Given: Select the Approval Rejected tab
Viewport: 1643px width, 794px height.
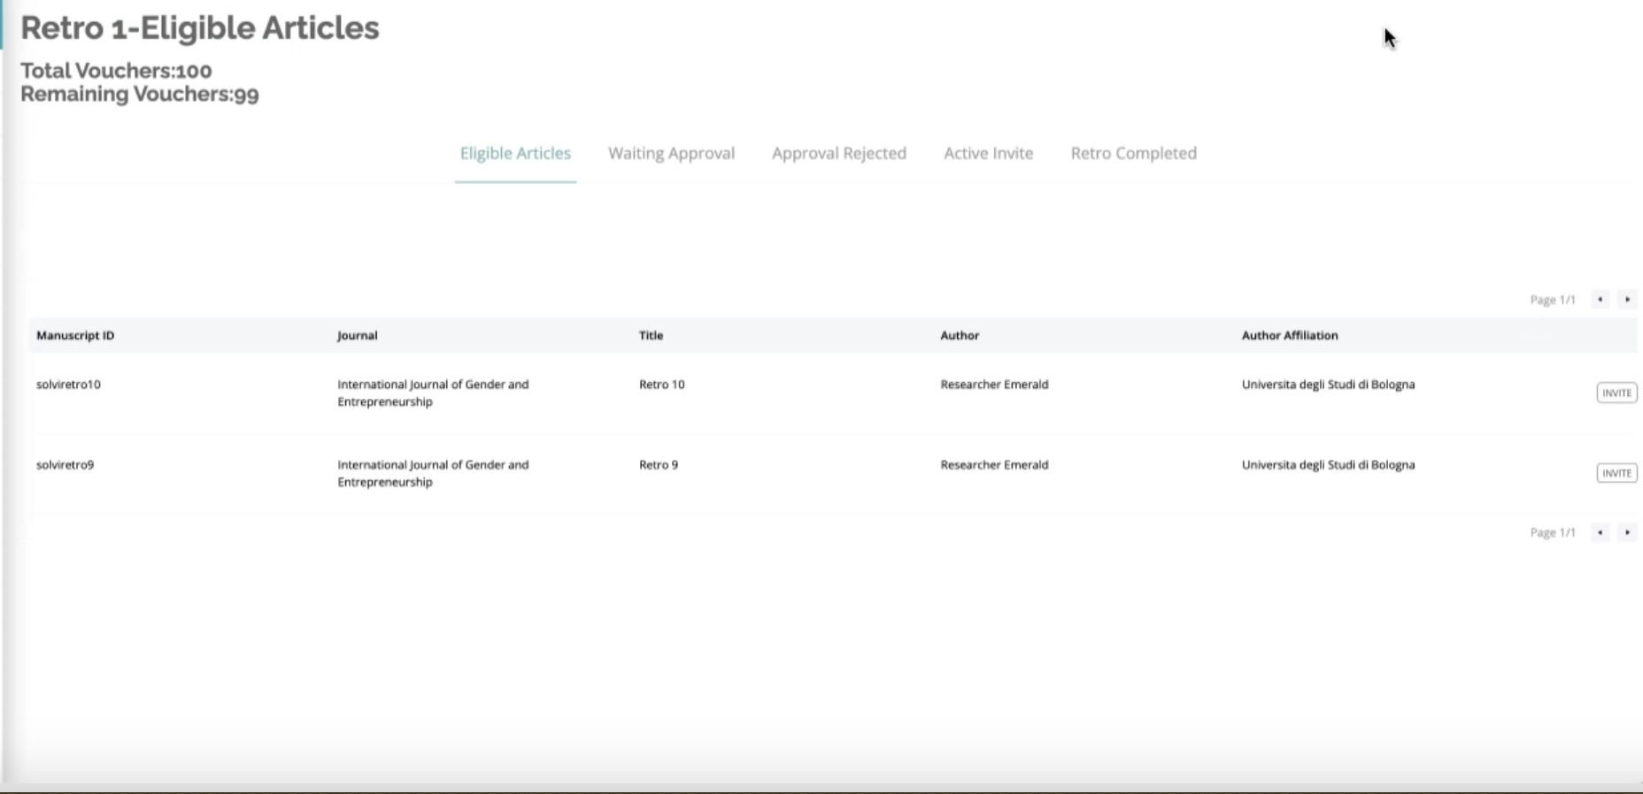Looking at the screenshot, I should pos(838,153).
